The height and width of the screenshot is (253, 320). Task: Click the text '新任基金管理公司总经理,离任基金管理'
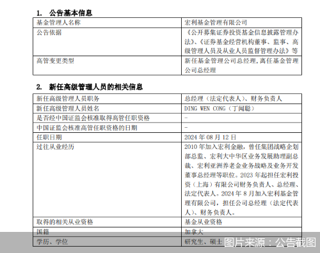coord(241,61)
